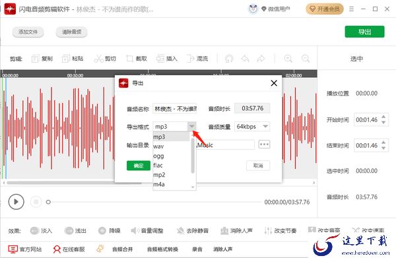
Task: Play the audio track
Action: pos(16,202)
